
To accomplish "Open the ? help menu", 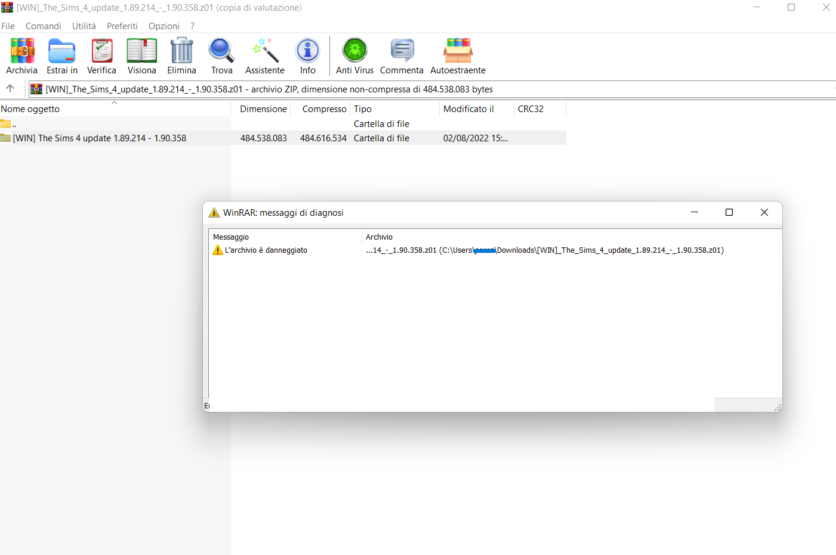I will (x=192, y=26).
